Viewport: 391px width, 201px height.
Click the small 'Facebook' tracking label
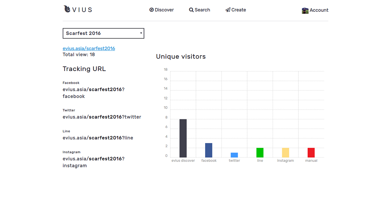coord(71,83)
